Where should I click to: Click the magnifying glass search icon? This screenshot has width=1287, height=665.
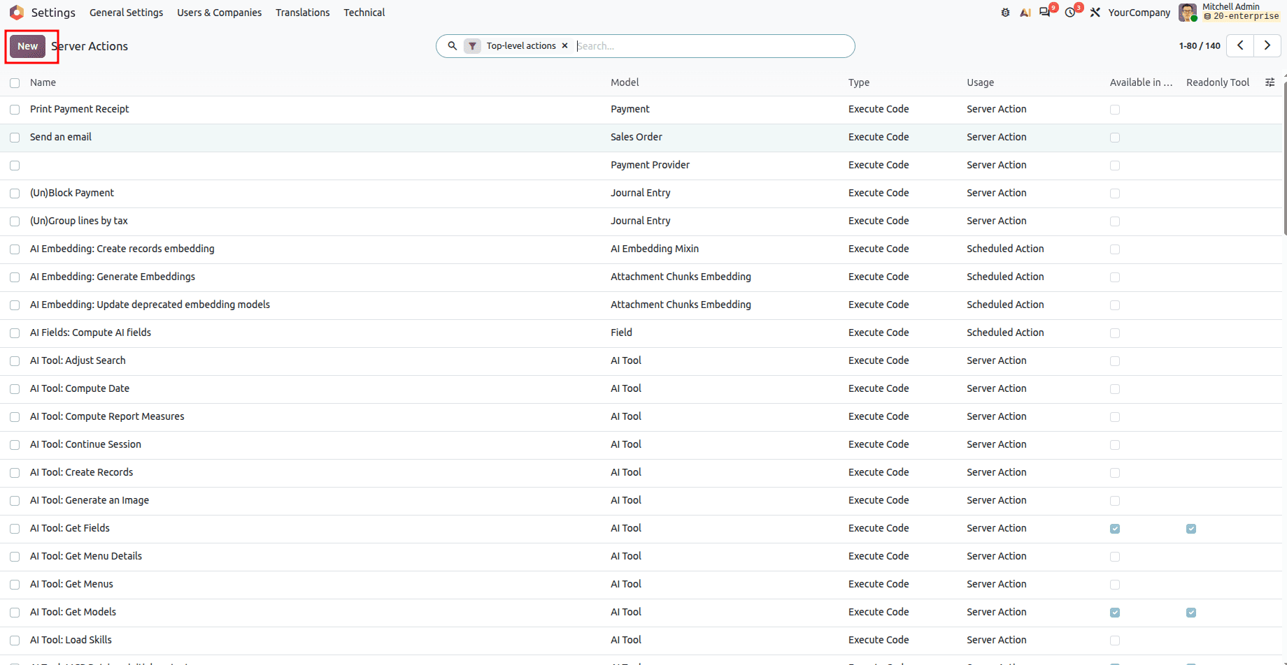(453, 46)
